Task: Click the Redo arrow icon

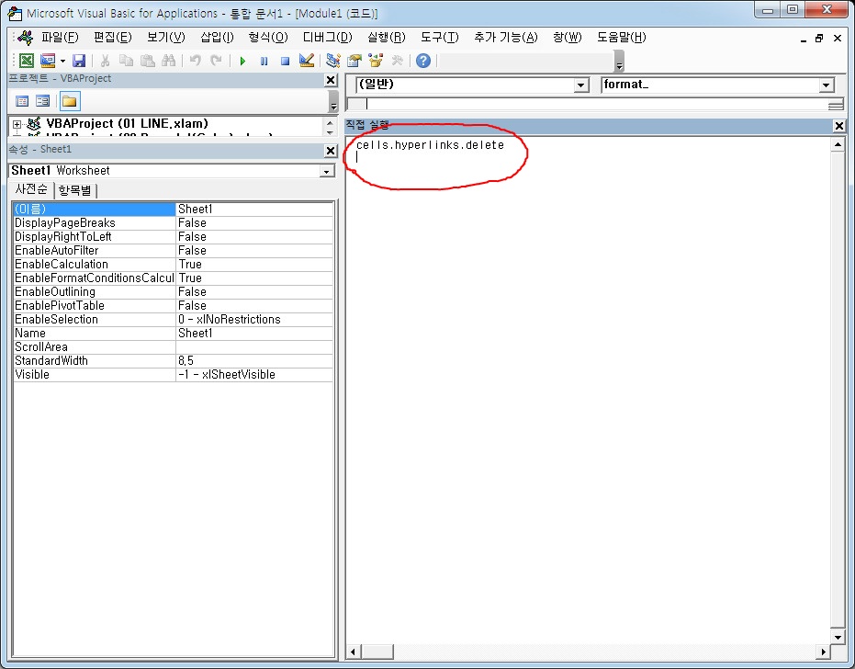Action: [x=217, y=61]
